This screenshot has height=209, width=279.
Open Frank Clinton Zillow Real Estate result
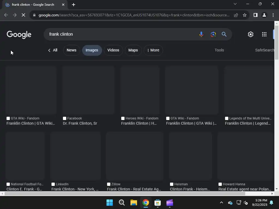[134, 189]
